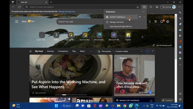Click Feedback button

click(x=167, y=100)
